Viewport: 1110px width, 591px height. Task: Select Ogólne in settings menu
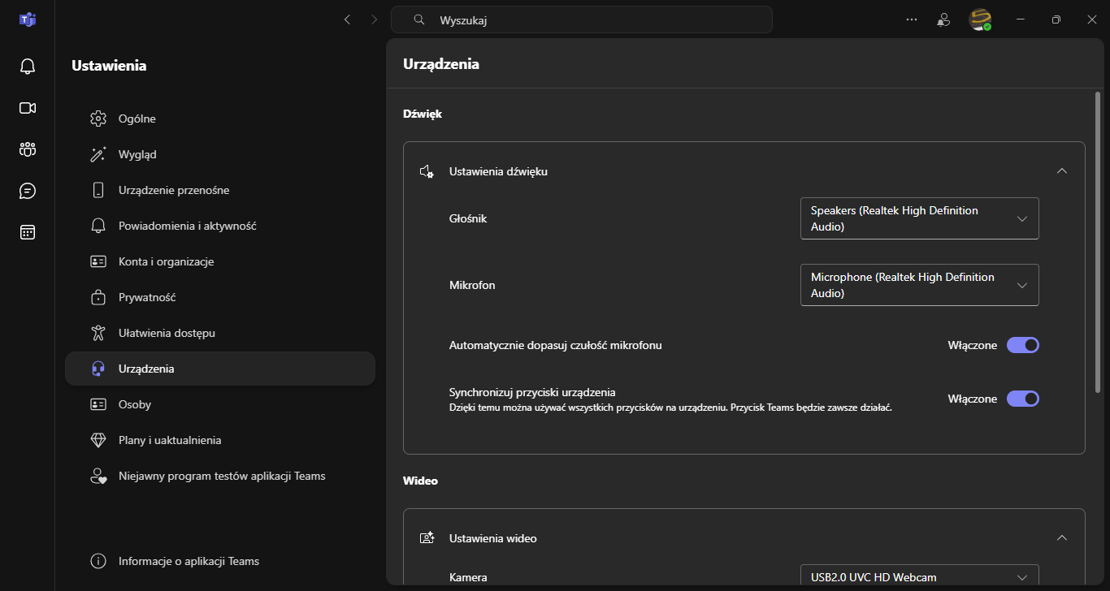pos(137,119)
